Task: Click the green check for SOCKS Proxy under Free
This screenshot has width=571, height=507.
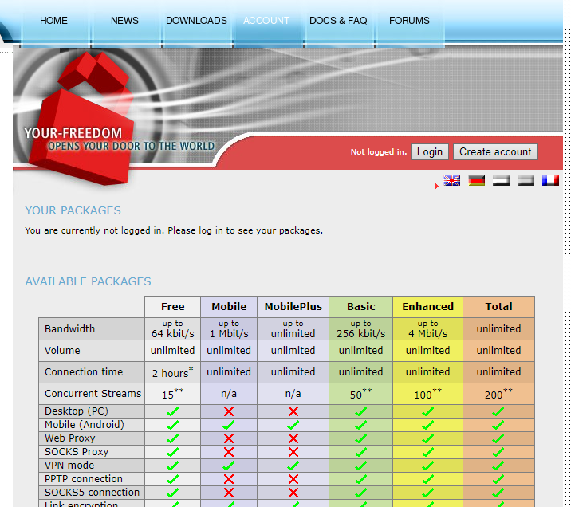Action: [x=172, y=452]
